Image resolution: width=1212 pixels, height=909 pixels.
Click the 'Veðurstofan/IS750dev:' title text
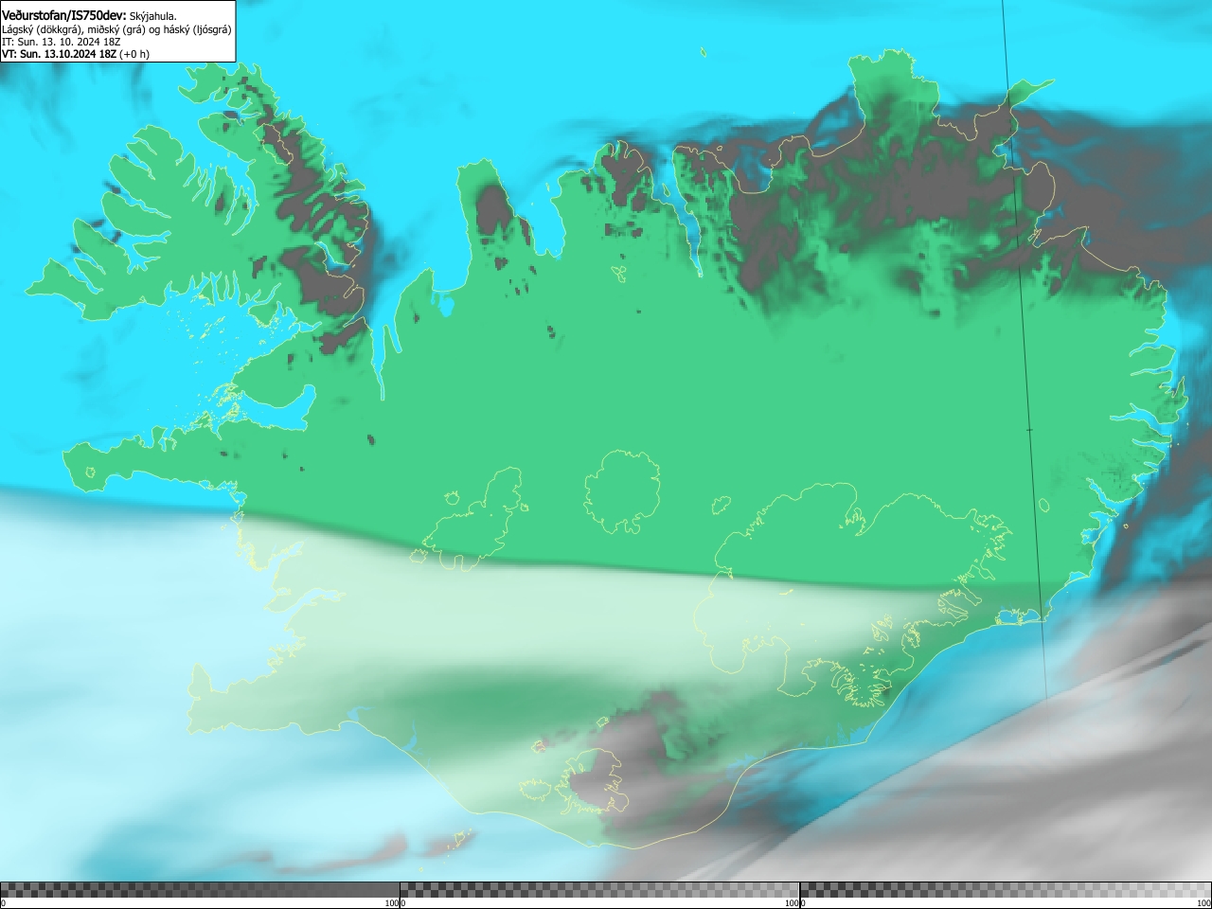click(63, 16)
